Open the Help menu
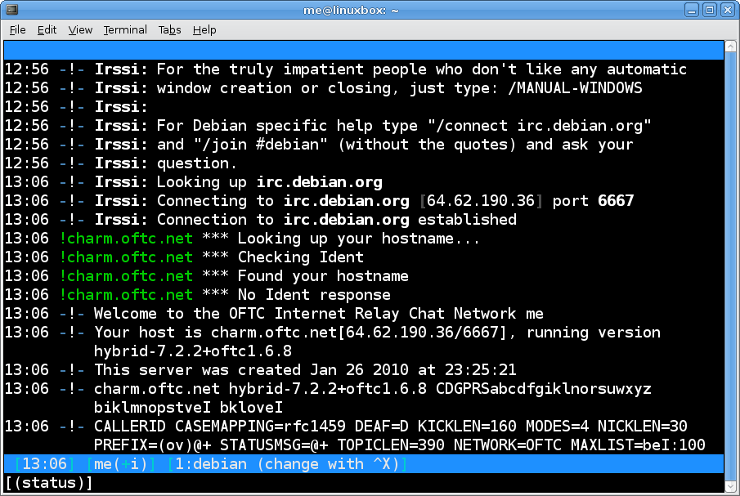Screen dimensions: 740x496 coord(204,29)
